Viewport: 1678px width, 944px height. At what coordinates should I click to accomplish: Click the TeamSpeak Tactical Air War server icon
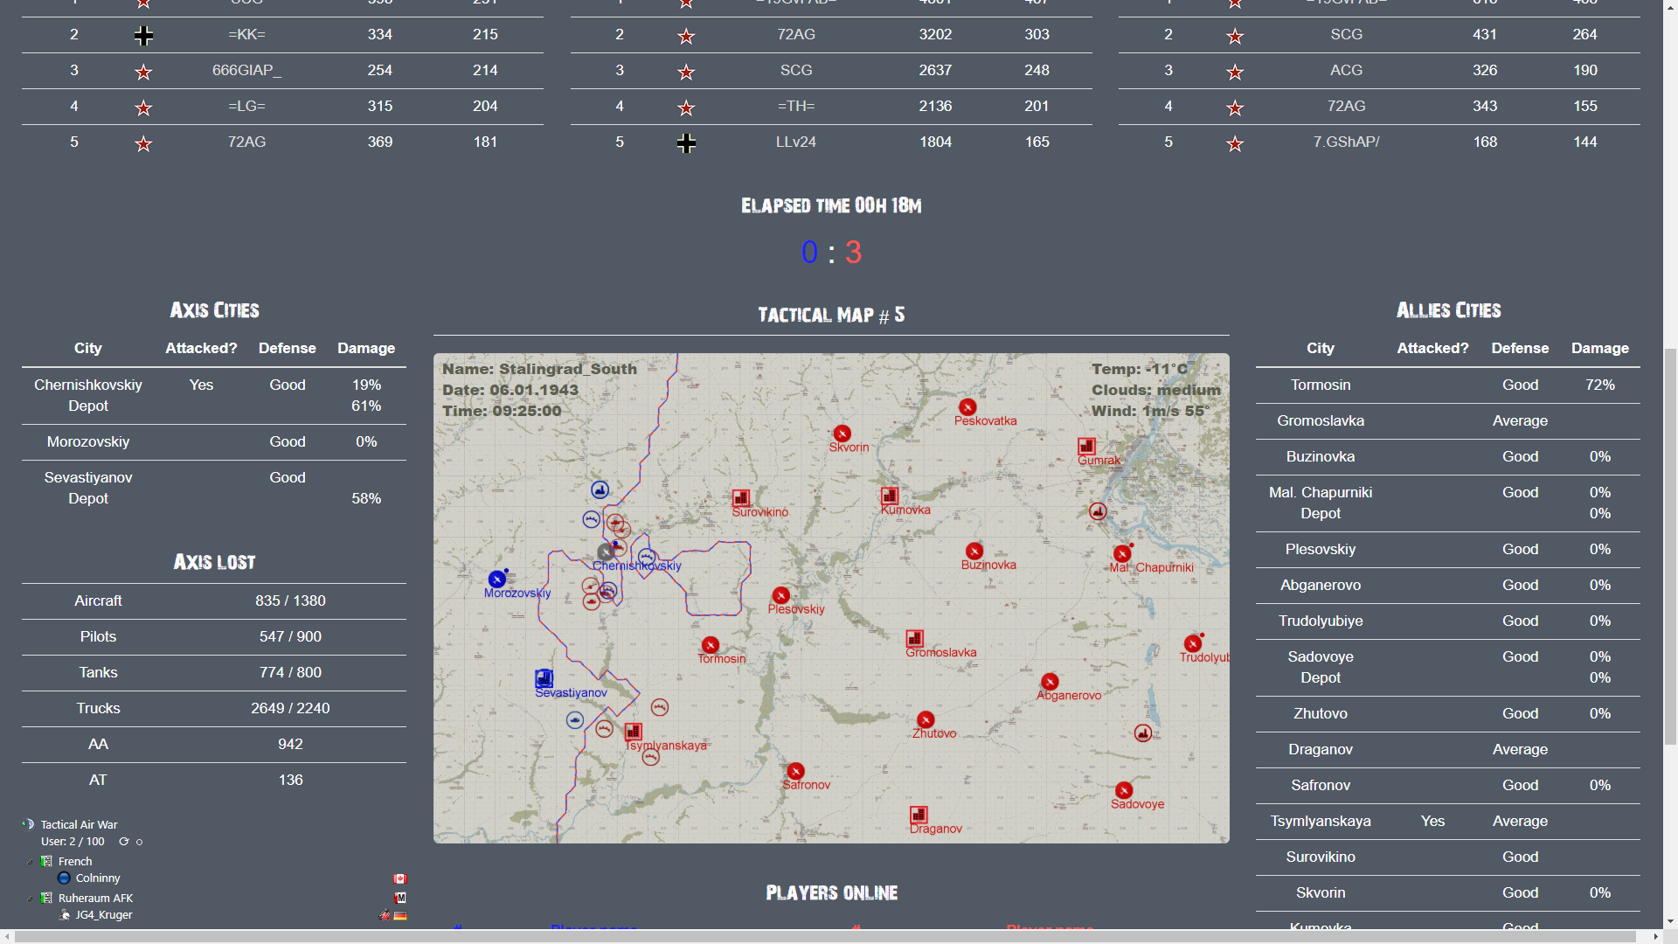tap(28, 824)
